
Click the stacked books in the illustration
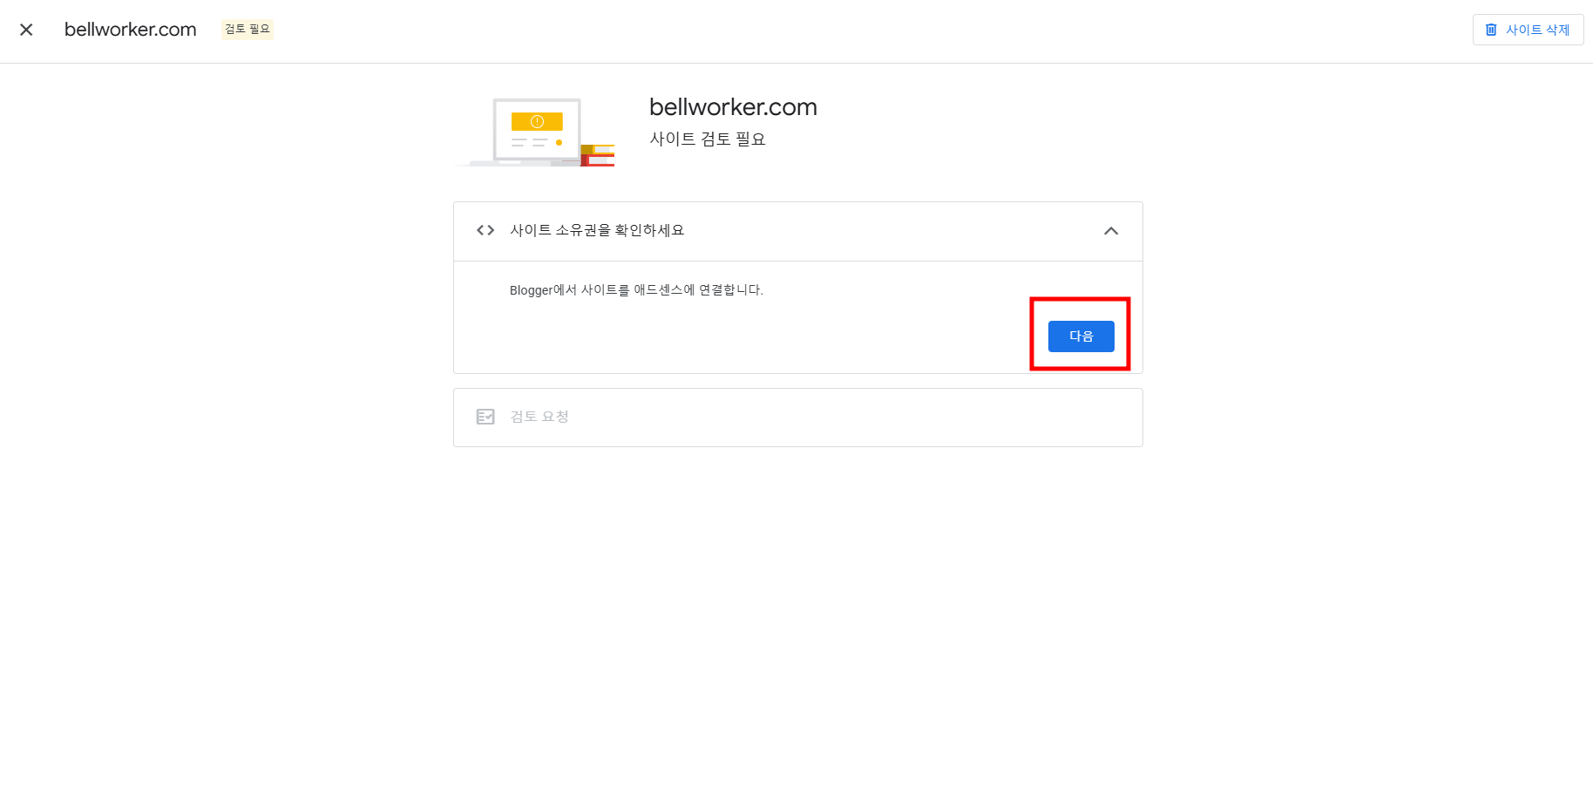click(x=598, y=155)
